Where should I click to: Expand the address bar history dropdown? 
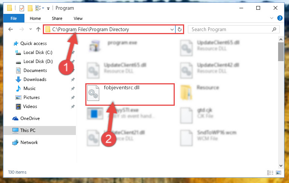point(172,29)
